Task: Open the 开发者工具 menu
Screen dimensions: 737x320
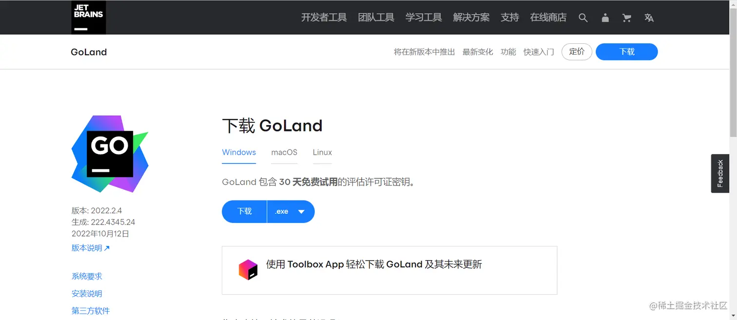Action: click(324, 18)
